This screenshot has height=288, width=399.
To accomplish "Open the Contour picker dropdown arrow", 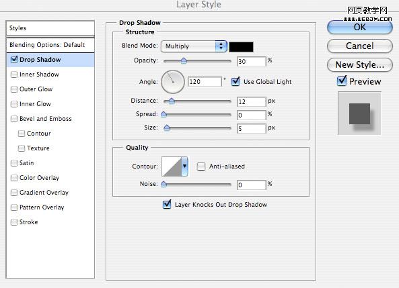I will (185, 166).
